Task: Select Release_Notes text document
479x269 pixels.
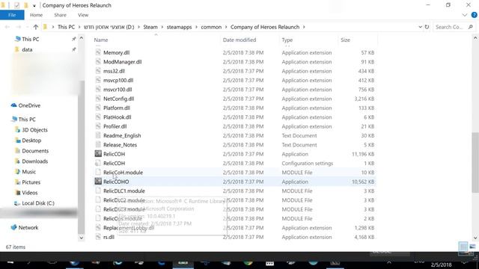Action: tap(120, 145)
